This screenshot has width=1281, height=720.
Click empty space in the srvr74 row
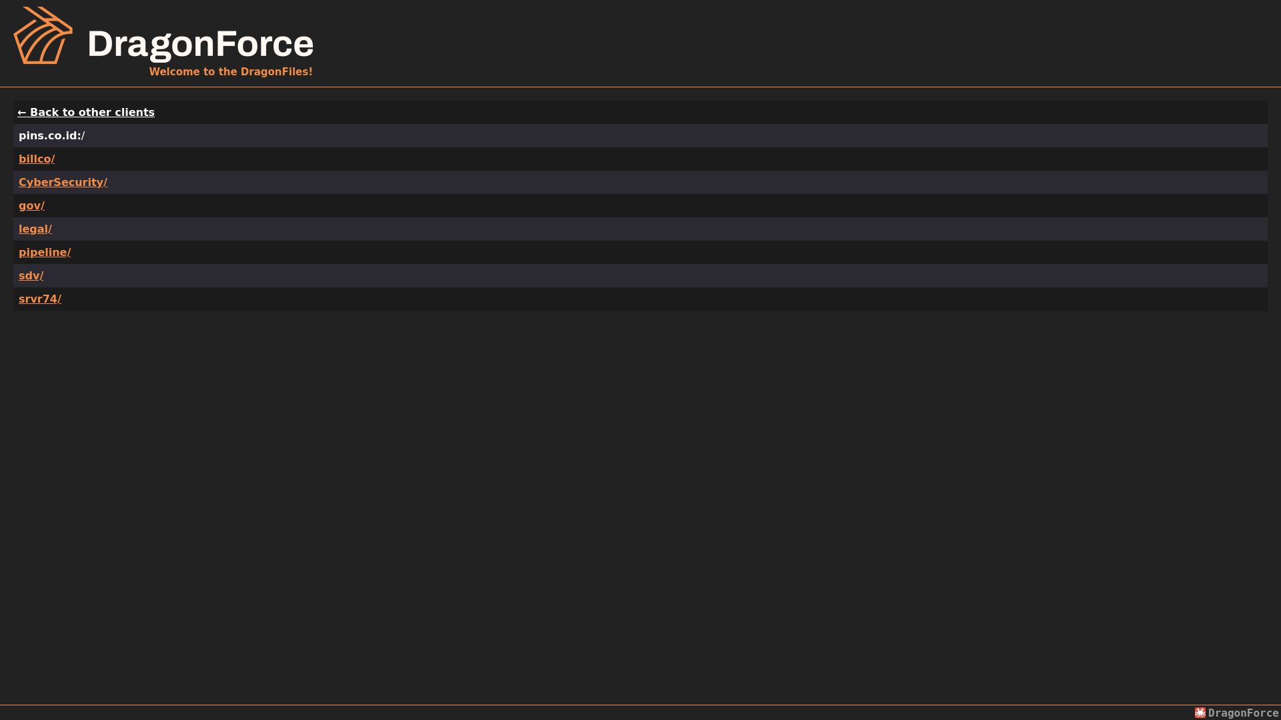(667, 299)
